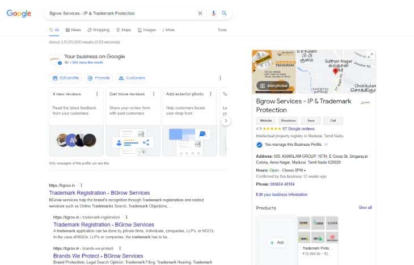Open first Trademark Registration - BGrow Services result

99,193
